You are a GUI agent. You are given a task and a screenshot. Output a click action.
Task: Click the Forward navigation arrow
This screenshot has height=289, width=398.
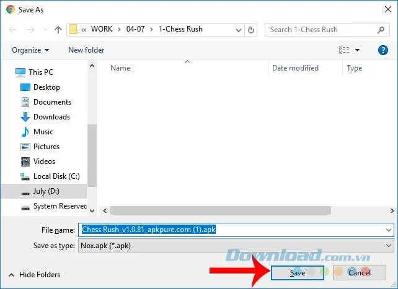pos(31,30)
